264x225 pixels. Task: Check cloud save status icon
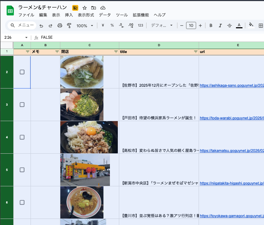pyautogui.click(x=103, y=8)
